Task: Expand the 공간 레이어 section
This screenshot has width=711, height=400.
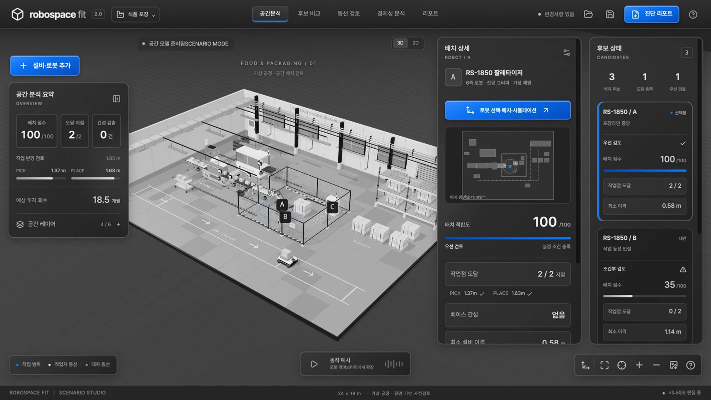Action: (x=68, y=224)
